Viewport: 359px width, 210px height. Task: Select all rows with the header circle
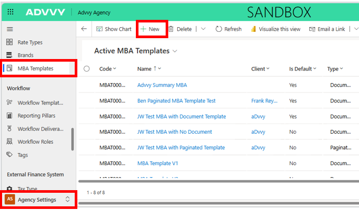pos(87,68)
